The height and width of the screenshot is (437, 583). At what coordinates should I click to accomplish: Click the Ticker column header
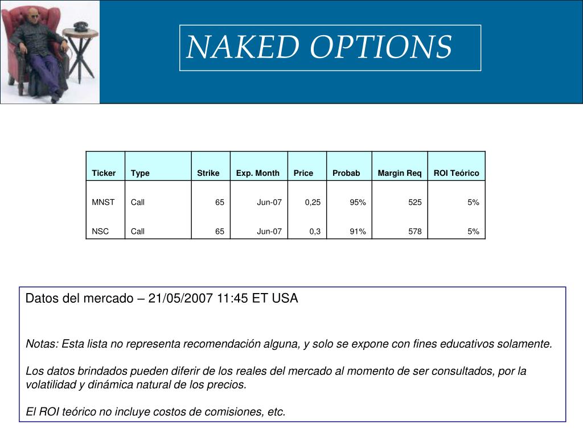click(105, 166)
